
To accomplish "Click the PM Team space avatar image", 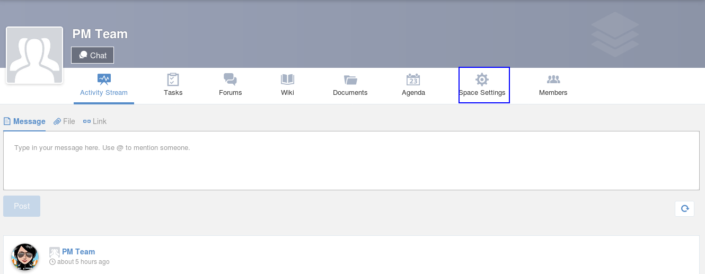I will click(34, 55).
